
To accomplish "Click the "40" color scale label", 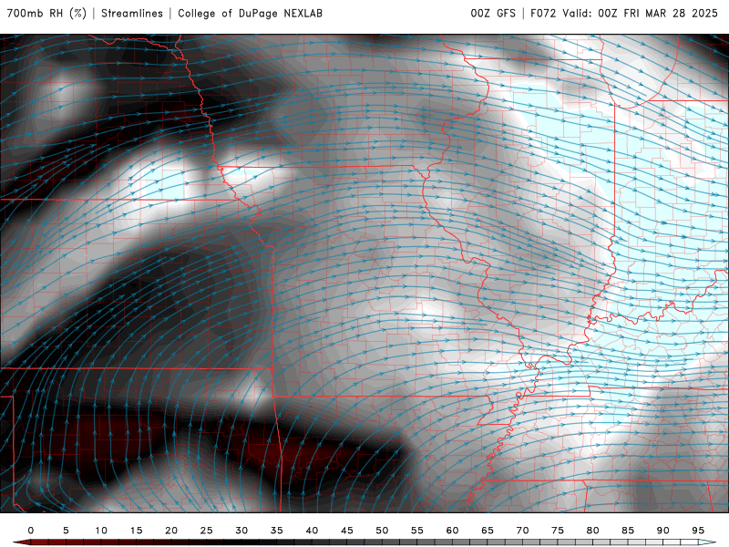I will 312,531.
